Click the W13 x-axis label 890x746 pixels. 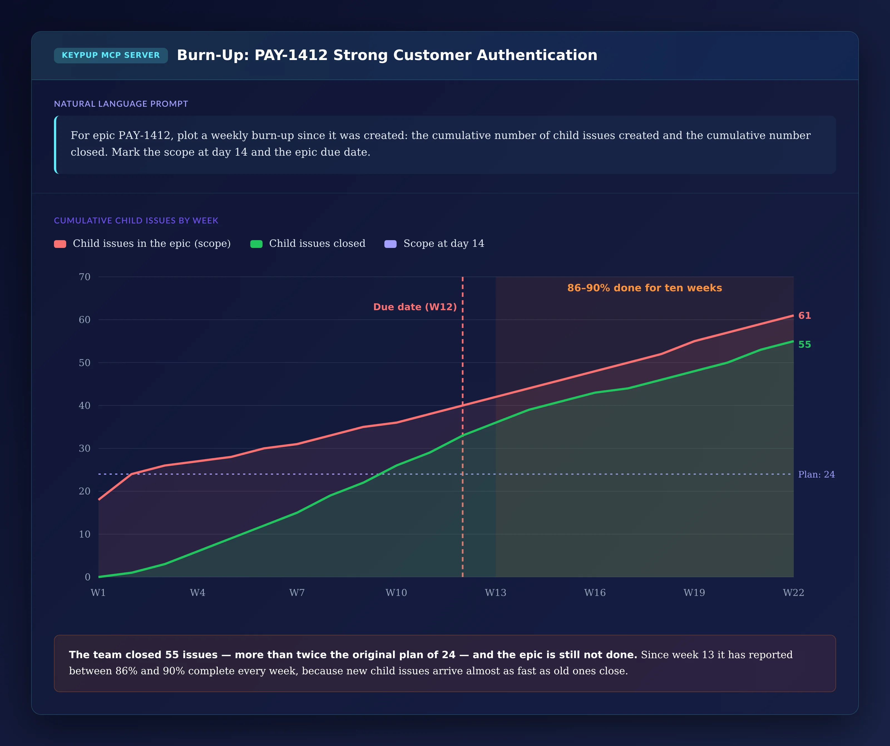[x=495, y=593]
